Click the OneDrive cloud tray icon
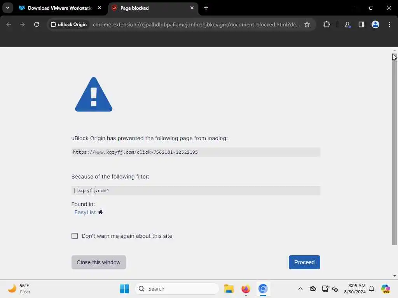The image size is (398, 298). coord(313,289)
